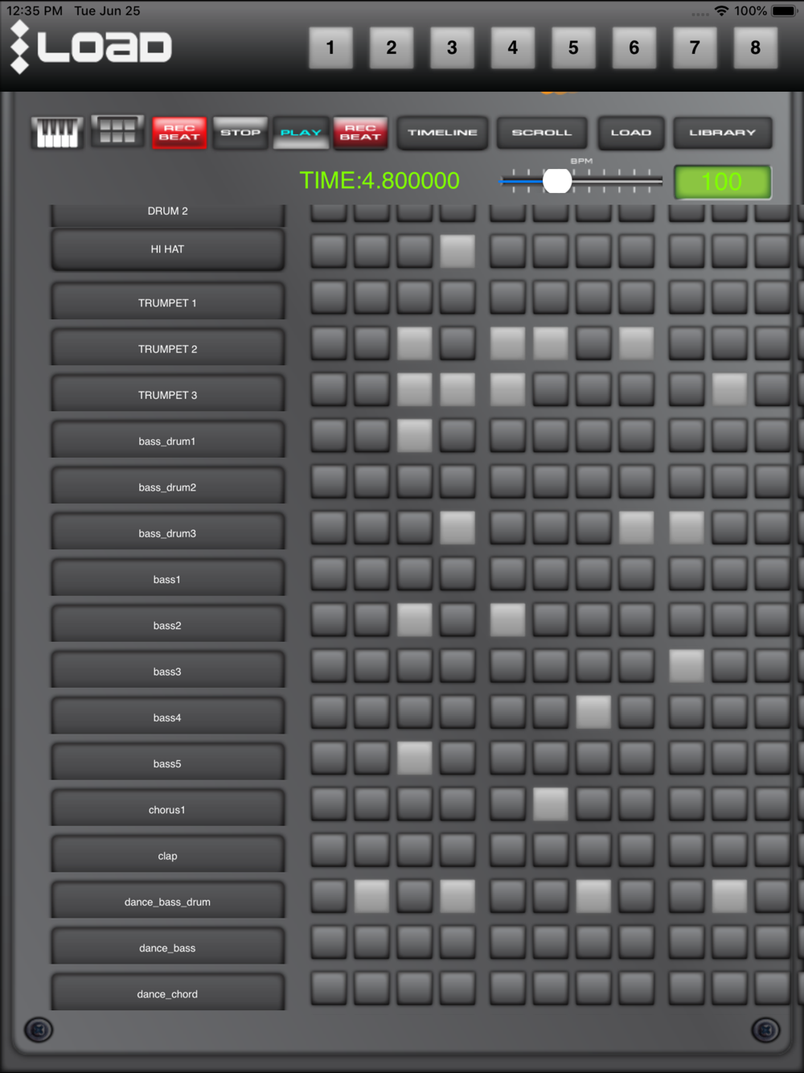The image size is (804, 1073).
Task: Select pattern slot 4
Action: [513, 47]
